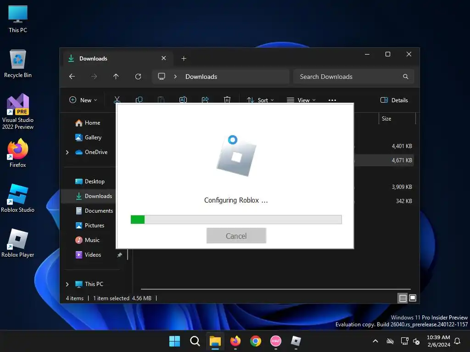Open Roblox from the taskbar
Viewport: 470px width, 352px height.
point(296,341)
